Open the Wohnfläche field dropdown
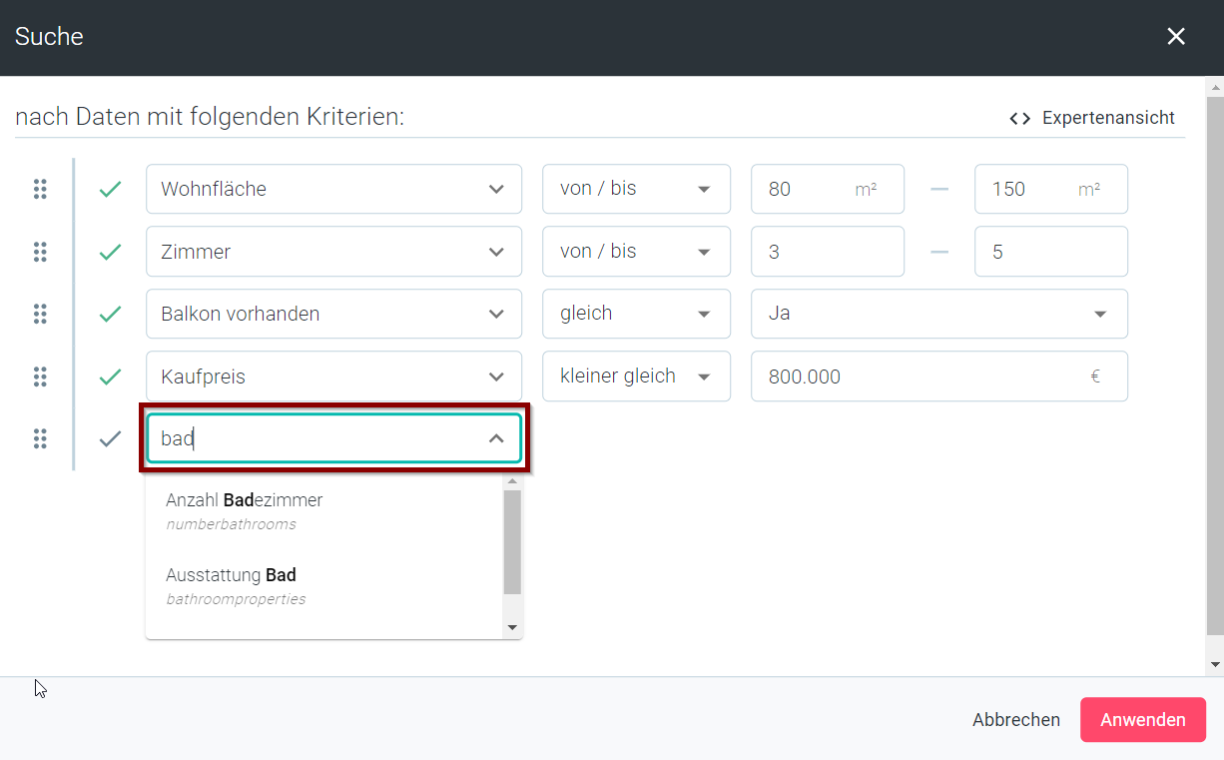 (x=333, y=189)
